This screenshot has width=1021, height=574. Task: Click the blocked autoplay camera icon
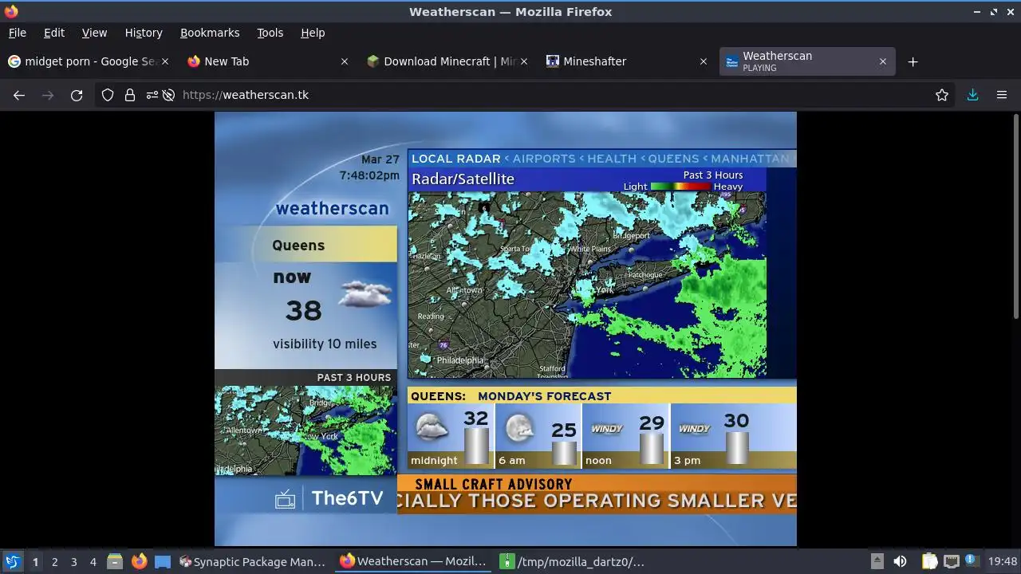(168, 95)
